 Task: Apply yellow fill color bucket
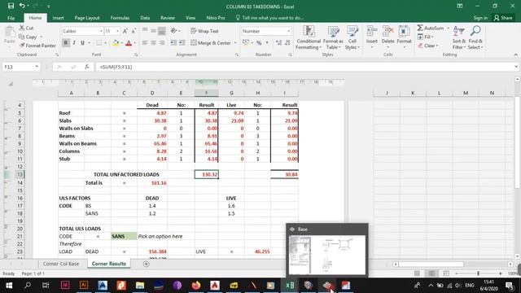coord(116,43)
